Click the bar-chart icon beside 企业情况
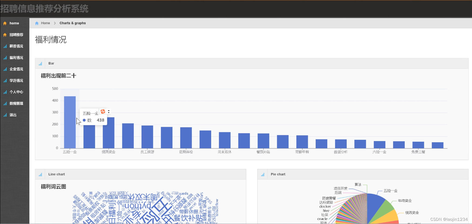 coord(5,69)
